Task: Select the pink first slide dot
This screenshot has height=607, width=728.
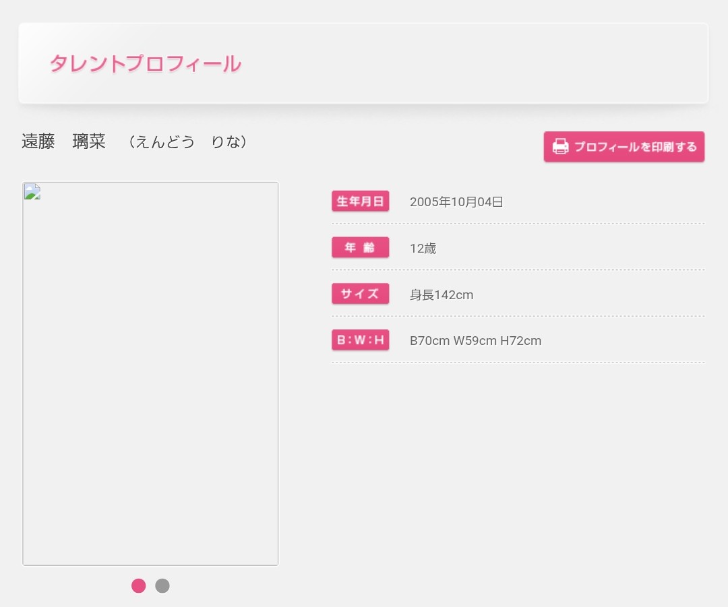Action: tap(139, 585)
